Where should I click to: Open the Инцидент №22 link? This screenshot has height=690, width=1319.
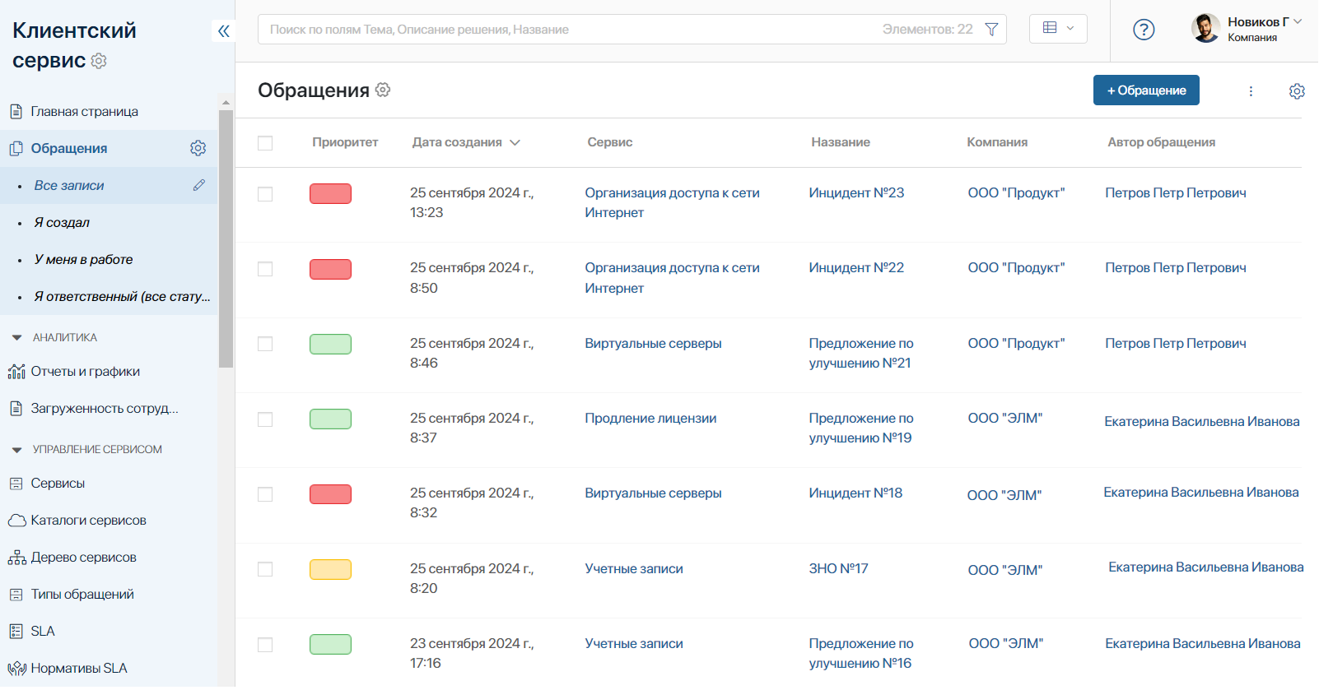(x=855, y=268)
